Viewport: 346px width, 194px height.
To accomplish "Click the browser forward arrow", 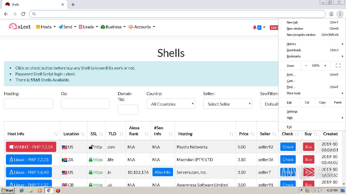I will [x=15, y=14].
